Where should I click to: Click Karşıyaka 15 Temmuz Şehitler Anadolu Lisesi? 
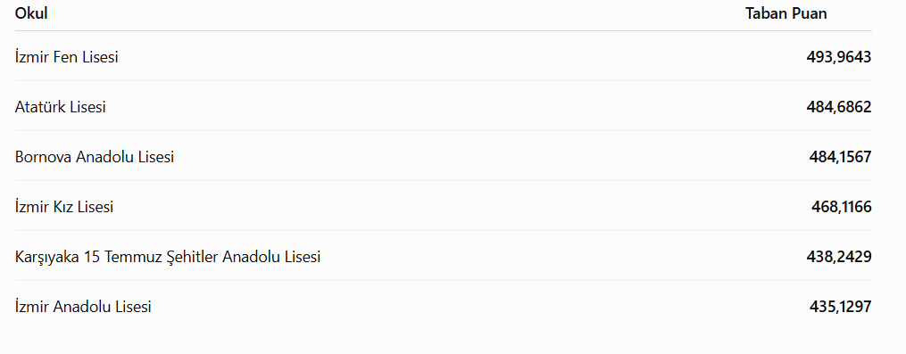(x=168, y=257)
